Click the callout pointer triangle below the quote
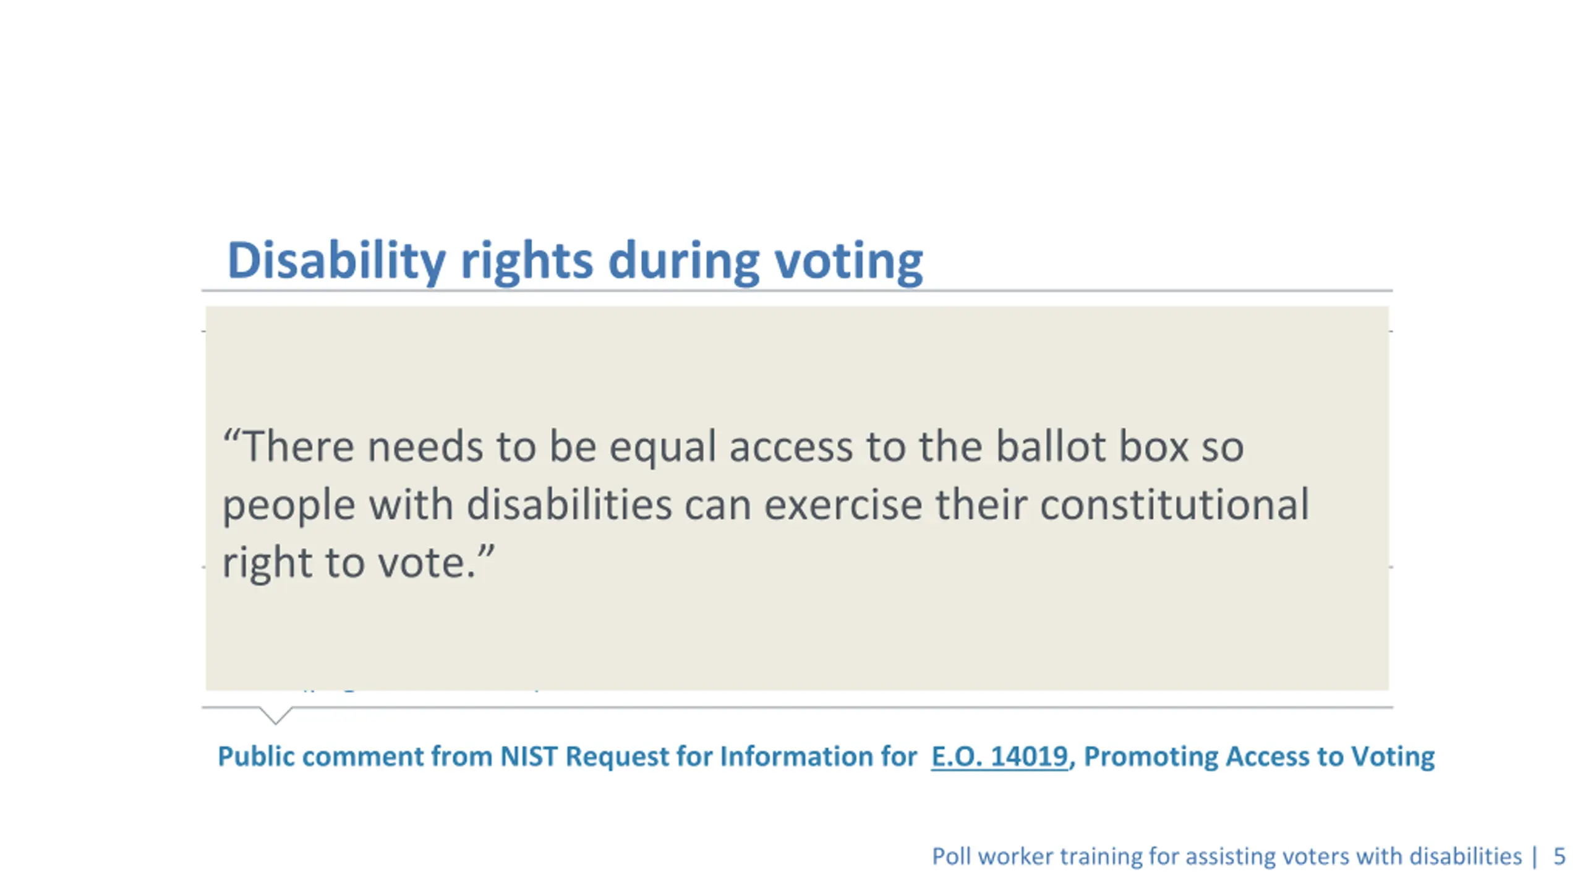The height and width of the screenshot is (890, 1583). pos(276,715)
